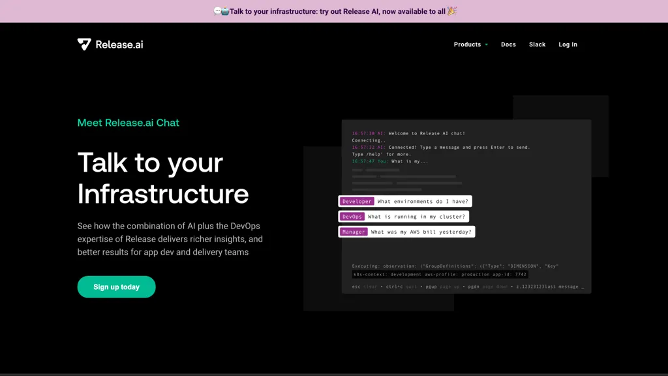Viewport: 668px width, 376px height.
Task: Click the 'Connected! Type a message' terminal line
Action: click(x=441, y=148)
